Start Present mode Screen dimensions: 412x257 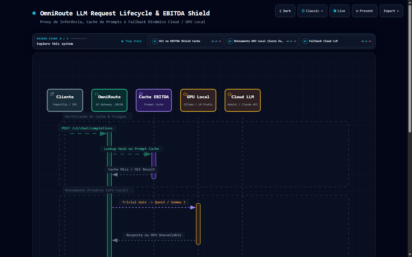point(365,11)
